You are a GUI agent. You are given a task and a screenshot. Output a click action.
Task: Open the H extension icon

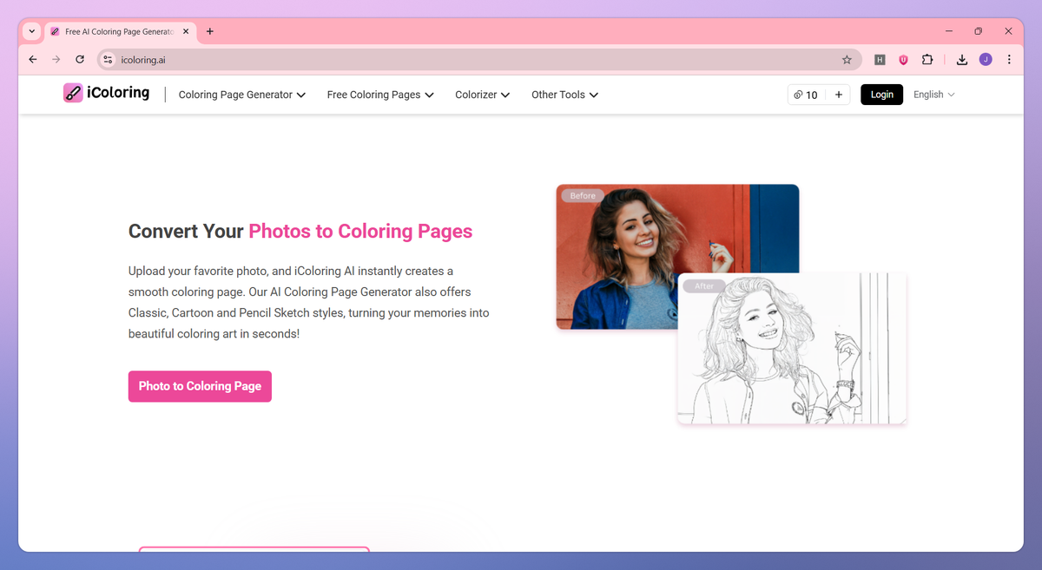pos(880,60)
